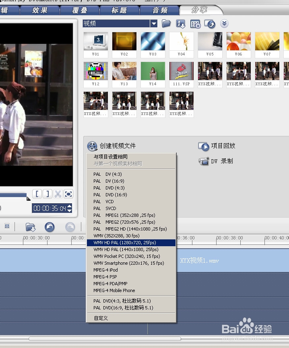Image resolution: width=289 pixels, height=348 pixels.
Task: Select PAL DV (16:9) from menu
Action: pos(131,181)
